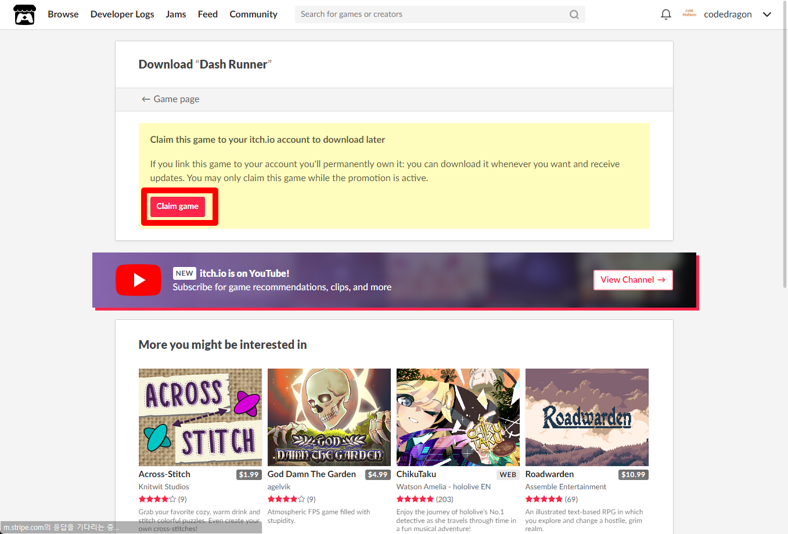Click 'itch.io is on YouTube!' headline
Viewport: 788px width, 534px height.
[x=244, y=273]
